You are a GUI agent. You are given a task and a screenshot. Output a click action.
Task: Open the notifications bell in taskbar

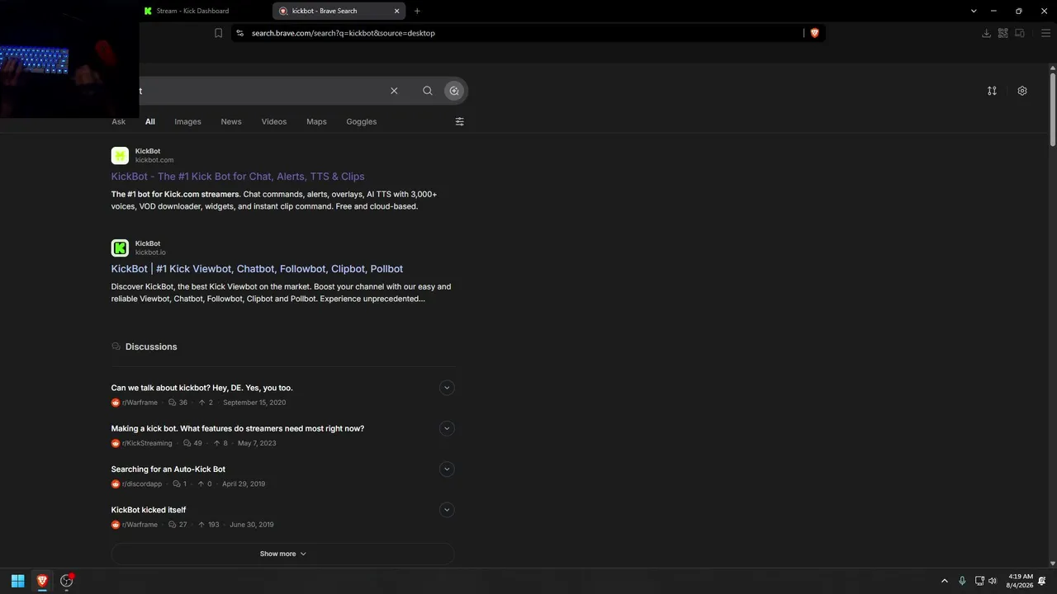tap(1042, 581)
